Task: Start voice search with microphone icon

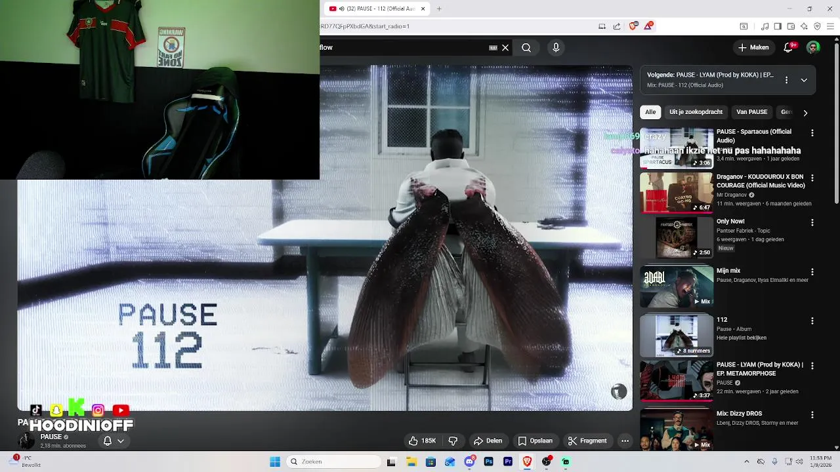Action: pyautogui.click(x=556, y=47)
